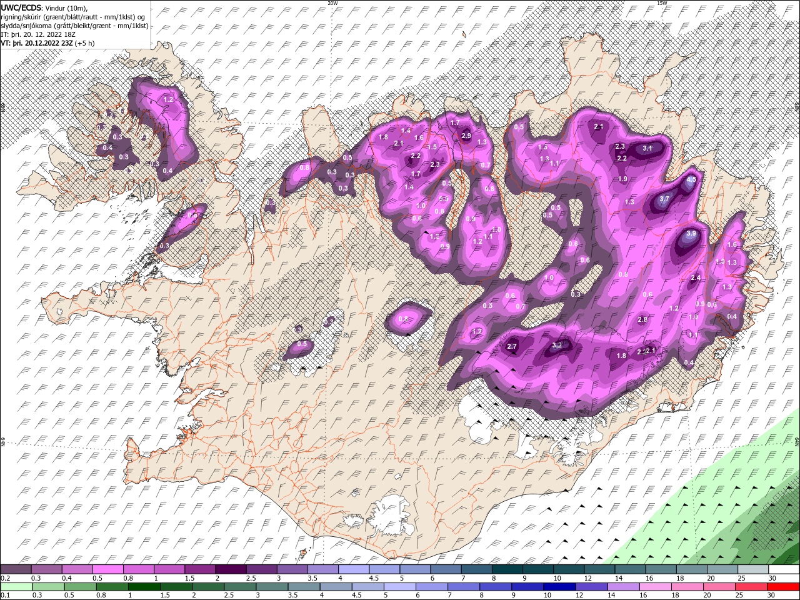Click the lilac 14 swatch, bottom legend row
This screenshot has width=800, height=600.
[x=623, y=587]
